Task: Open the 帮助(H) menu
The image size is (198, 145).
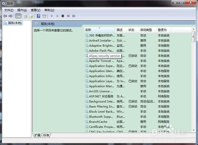Action: click(49, 10)
